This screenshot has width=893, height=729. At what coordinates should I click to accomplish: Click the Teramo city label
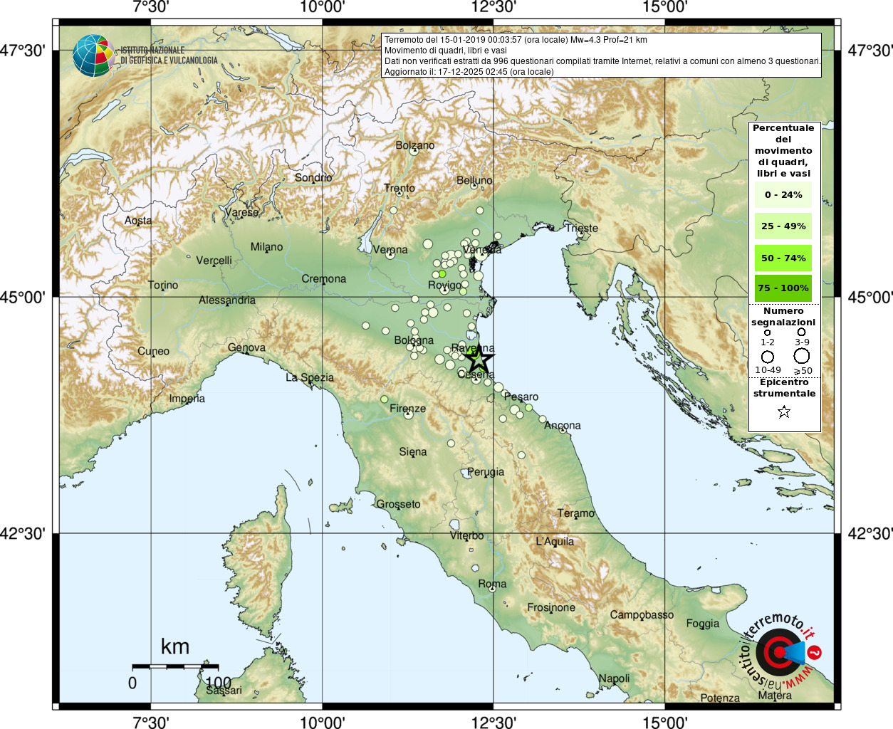coord(576,513)
